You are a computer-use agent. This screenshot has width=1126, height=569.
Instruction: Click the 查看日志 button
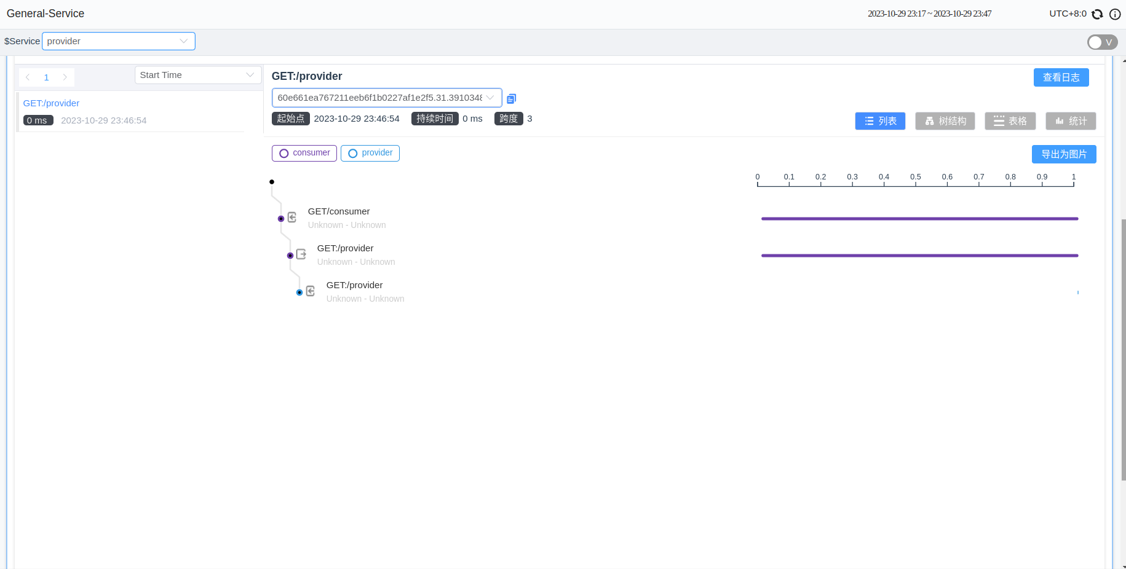pos(1061,77)
